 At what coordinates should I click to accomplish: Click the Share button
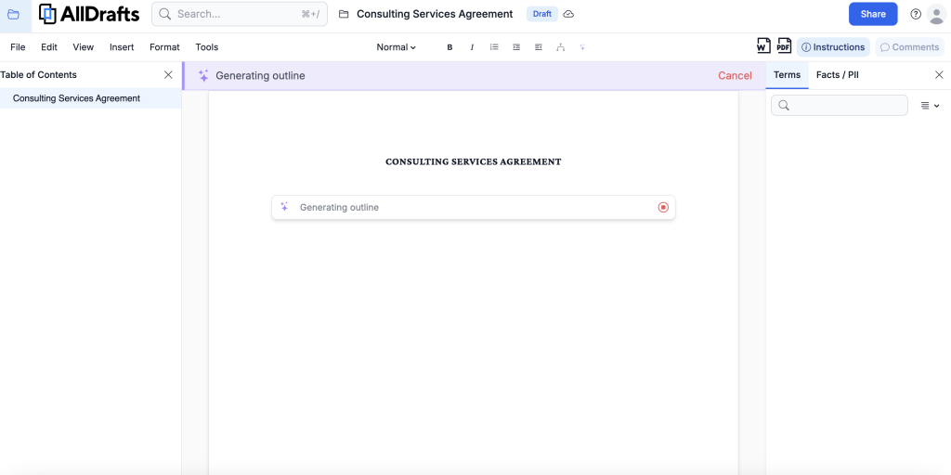(872, 14)
